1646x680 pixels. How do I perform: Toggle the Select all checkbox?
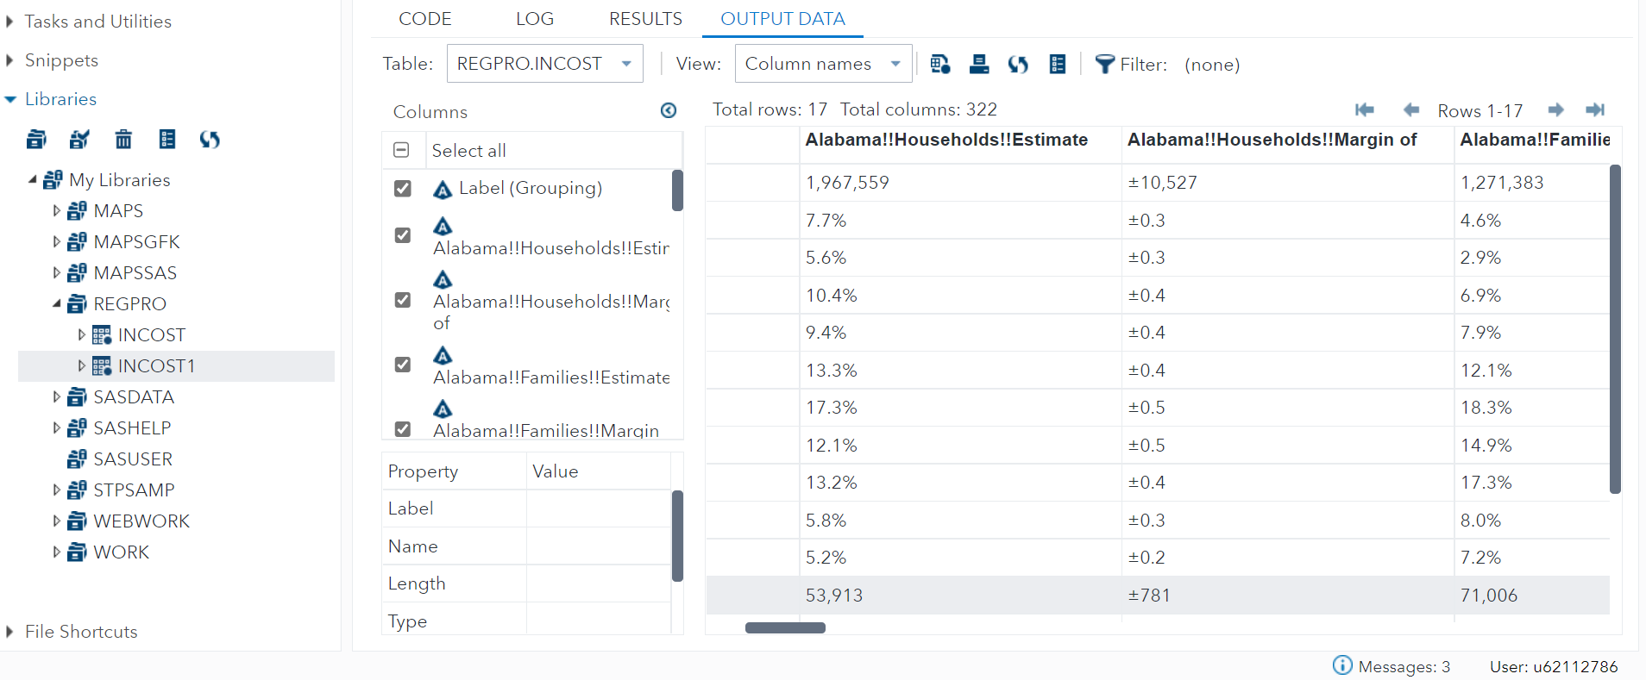click(401, 150)
